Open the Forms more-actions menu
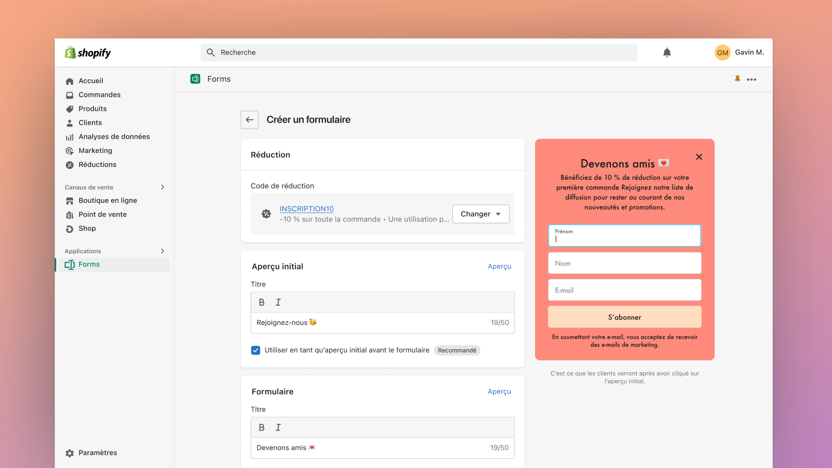Screen dimensions: 832x468 (x=751, y=80)
